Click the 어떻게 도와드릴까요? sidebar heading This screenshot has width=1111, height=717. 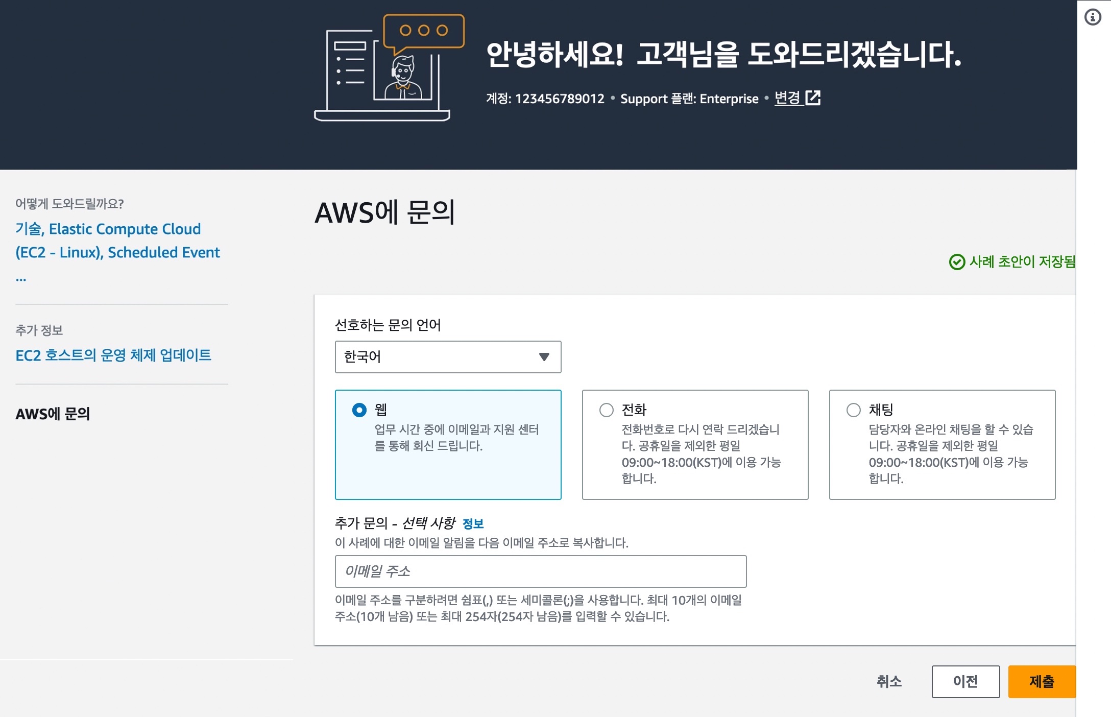(x=69, y=204)
